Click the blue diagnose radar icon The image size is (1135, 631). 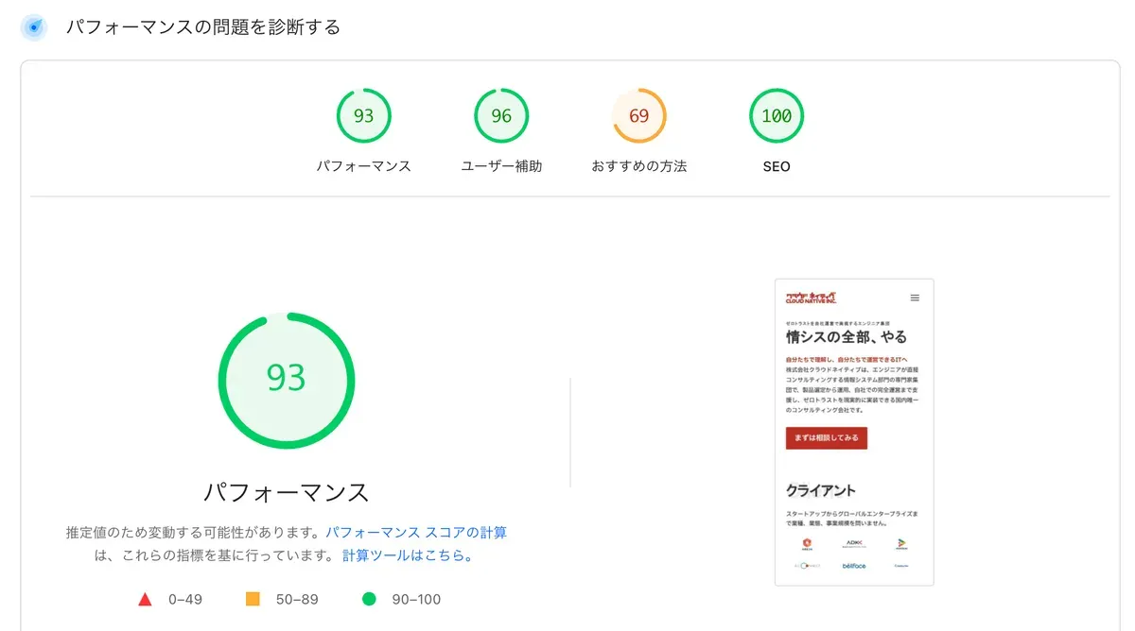34,27
